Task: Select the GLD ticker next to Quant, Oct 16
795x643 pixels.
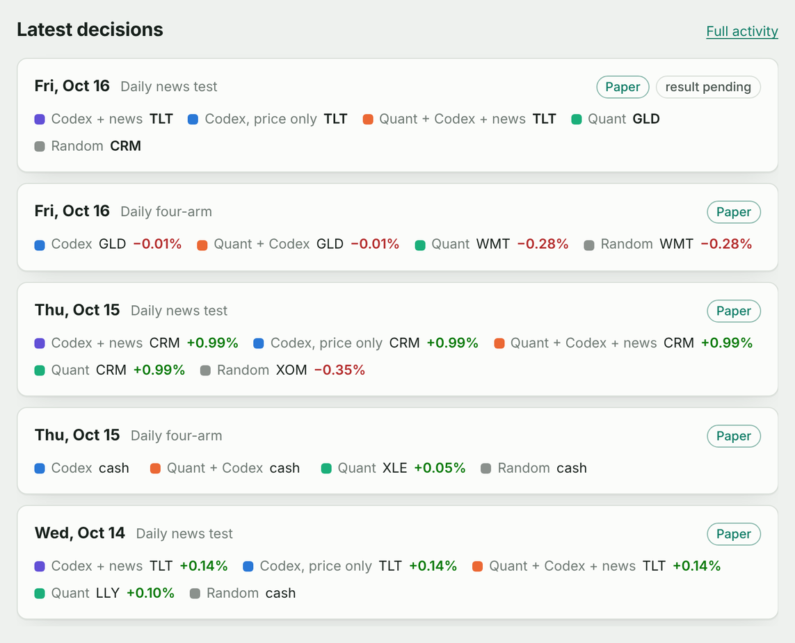Action: click(646, 119)
